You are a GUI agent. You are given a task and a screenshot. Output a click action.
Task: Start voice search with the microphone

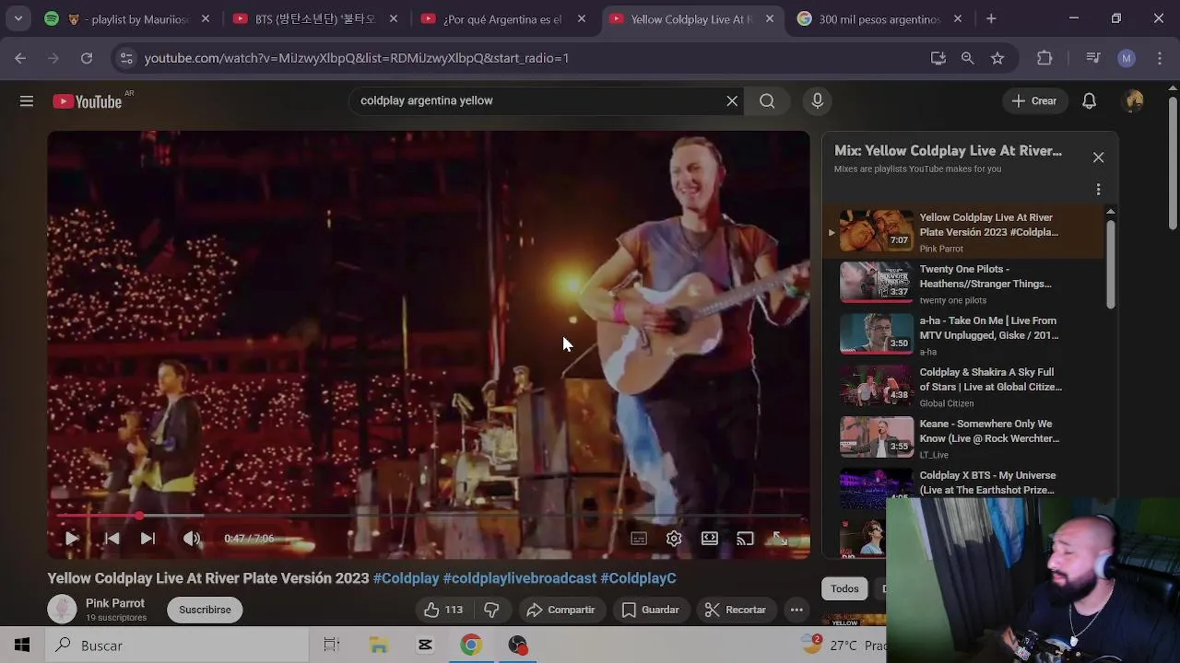pyautogui.click(x=817, y=101)
